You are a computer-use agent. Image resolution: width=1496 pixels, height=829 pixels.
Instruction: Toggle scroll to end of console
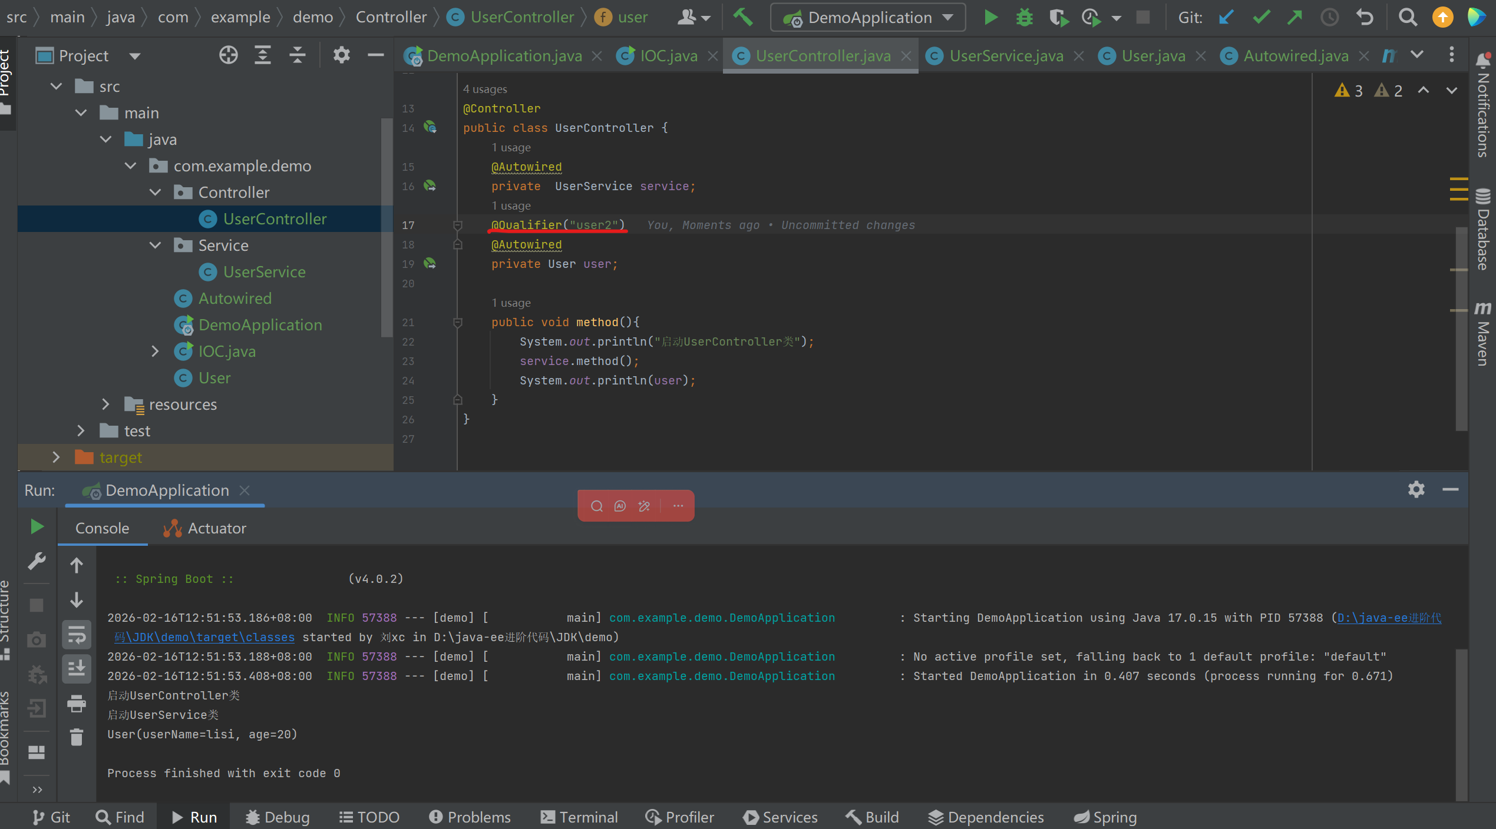(x=77, y=668)
